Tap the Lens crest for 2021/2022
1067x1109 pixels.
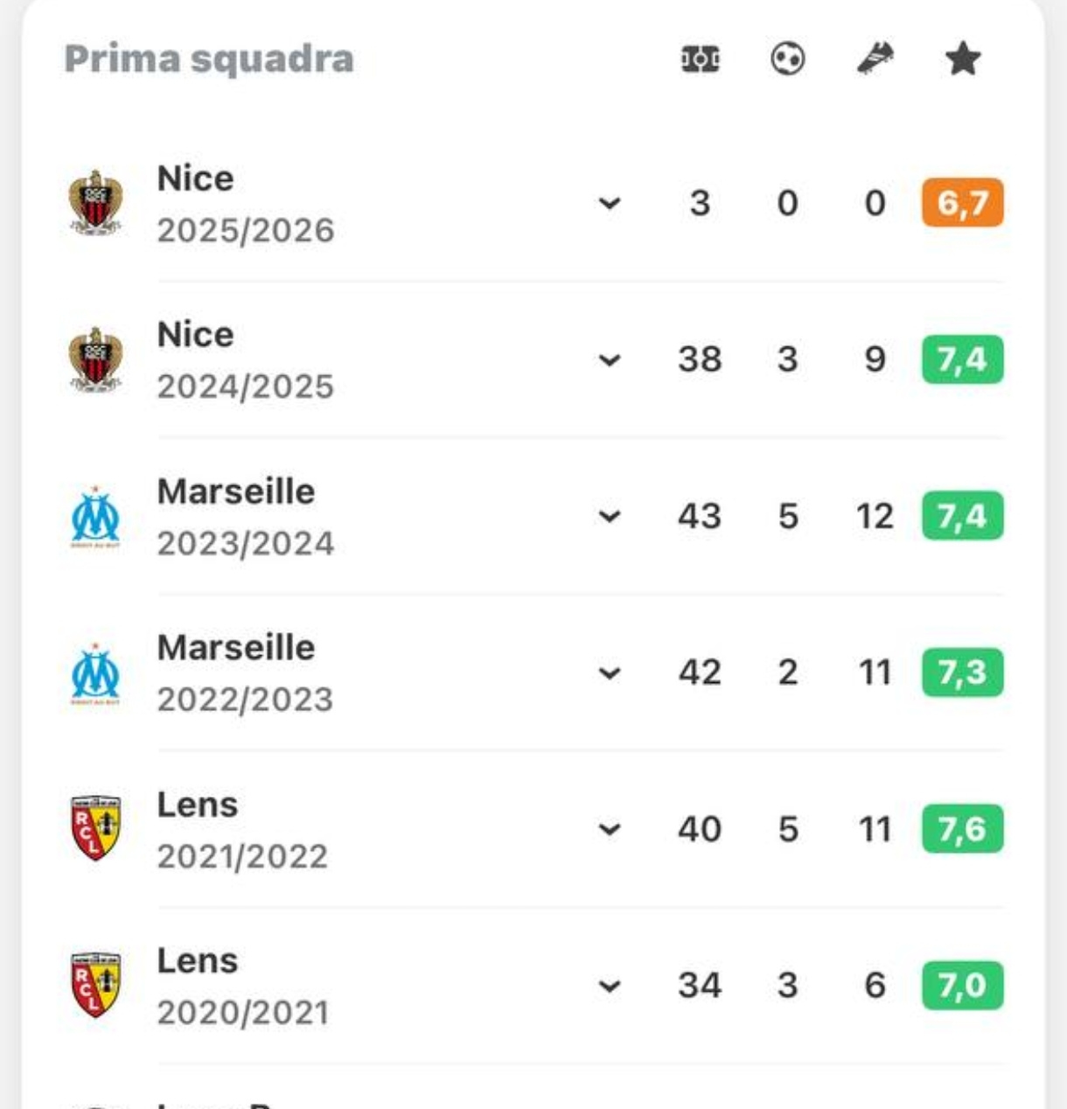click(x=95, y=828)
